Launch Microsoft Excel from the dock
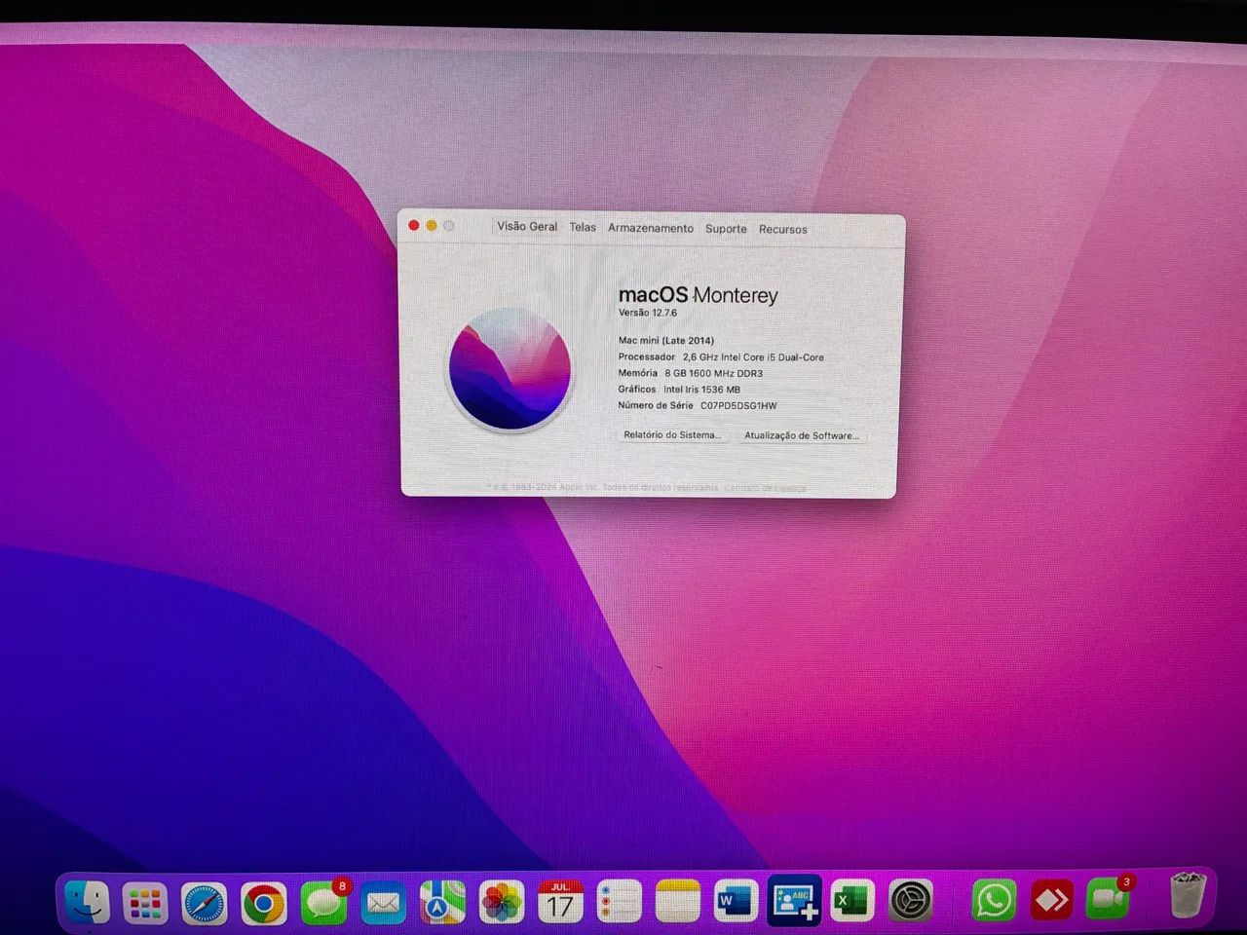This screenshot has height=935, width=1247. [851, 900]
